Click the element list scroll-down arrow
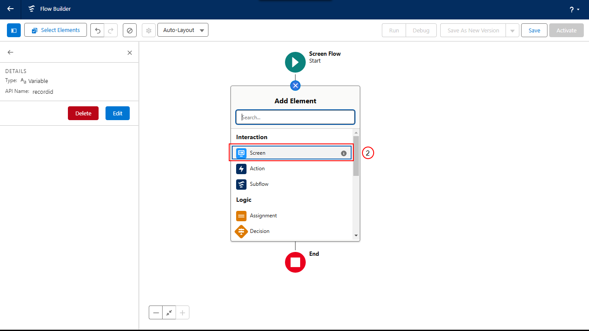589x331 pixels. pos(356,236)
